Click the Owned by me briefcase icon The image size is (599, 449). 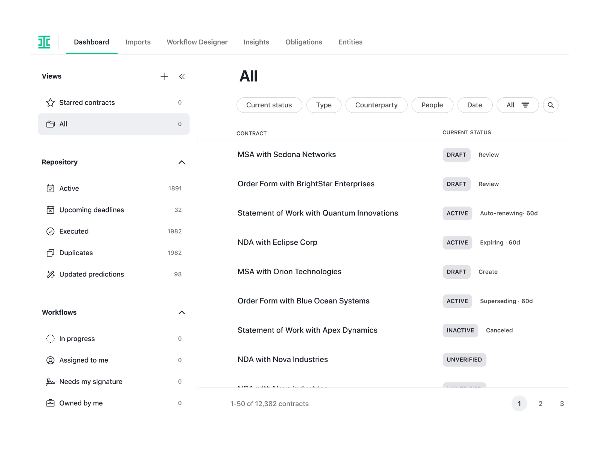[x=50, y=403]
